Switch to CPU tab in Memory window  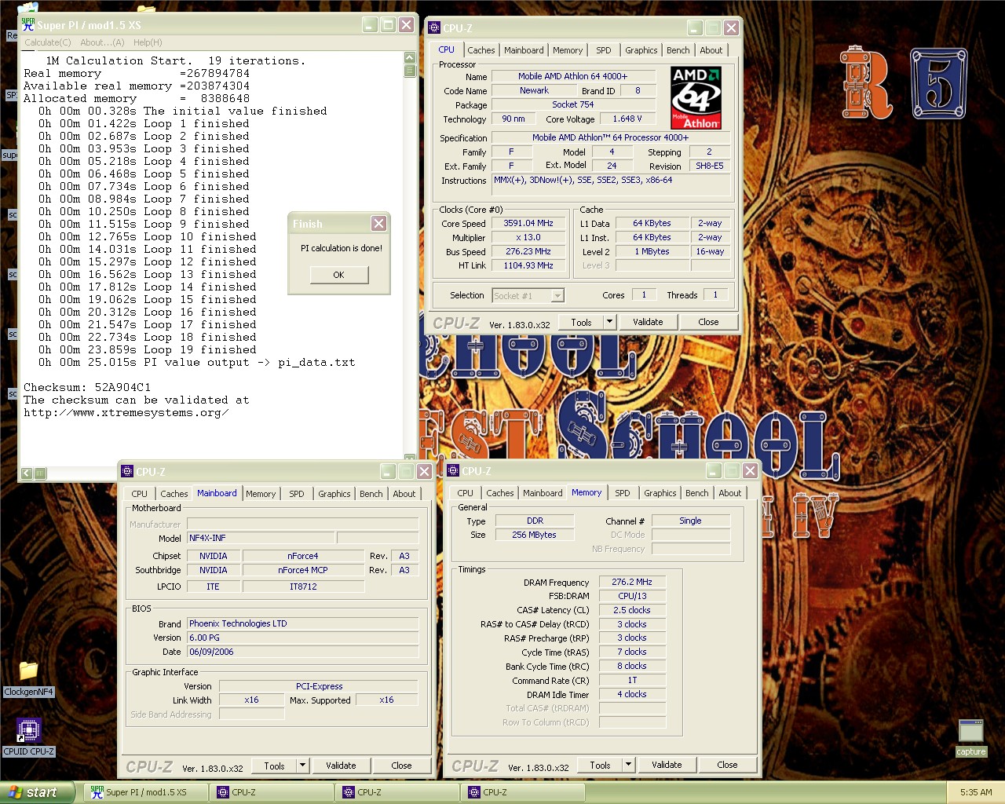click(465, 493)
